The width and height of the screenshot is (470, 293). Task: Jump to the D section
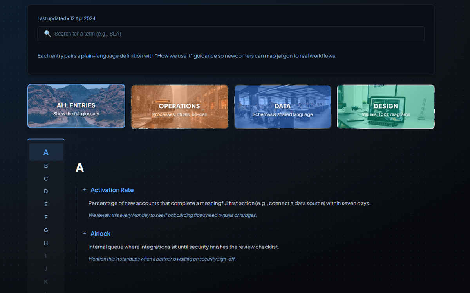46,191
